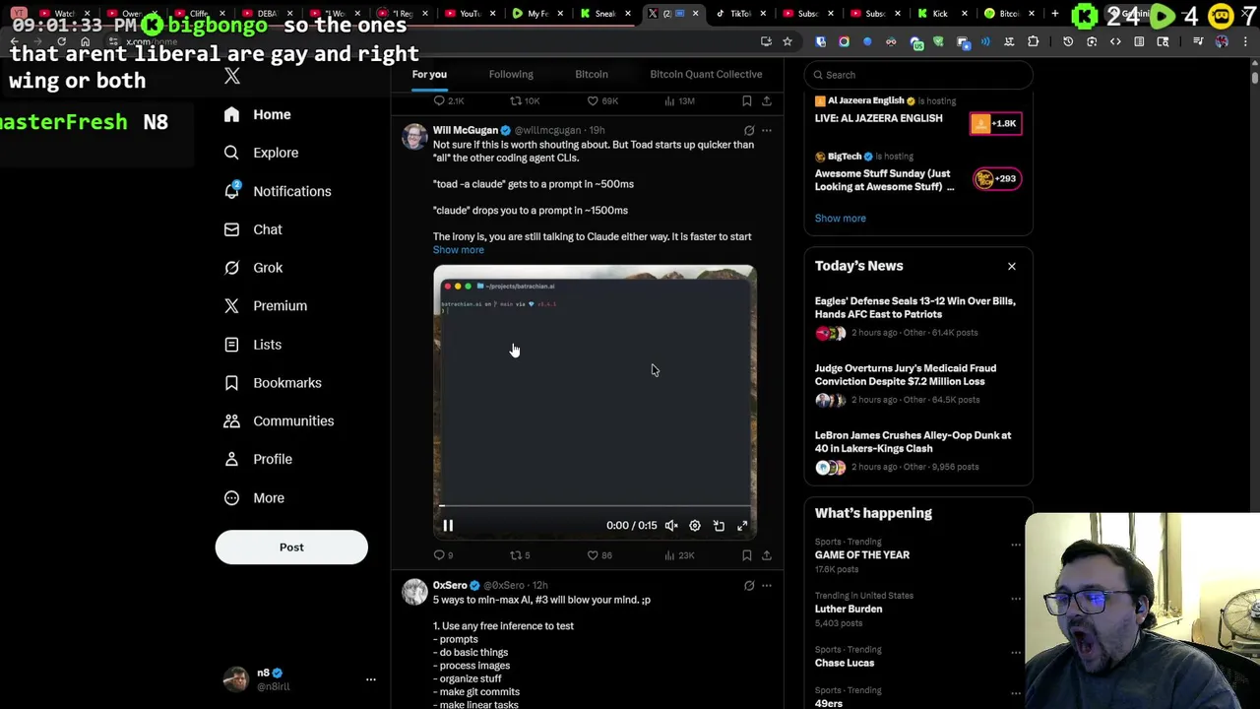Open Luther Burden trending topic
This screenshot has height=709, width=1260.
coord(849,610)
